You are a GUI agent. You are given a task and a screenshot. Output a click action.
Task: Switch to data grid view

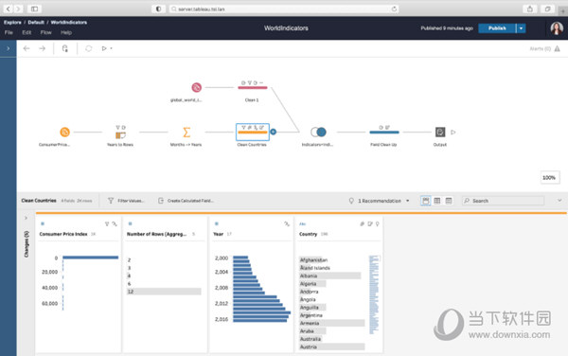tap(437, 201)
